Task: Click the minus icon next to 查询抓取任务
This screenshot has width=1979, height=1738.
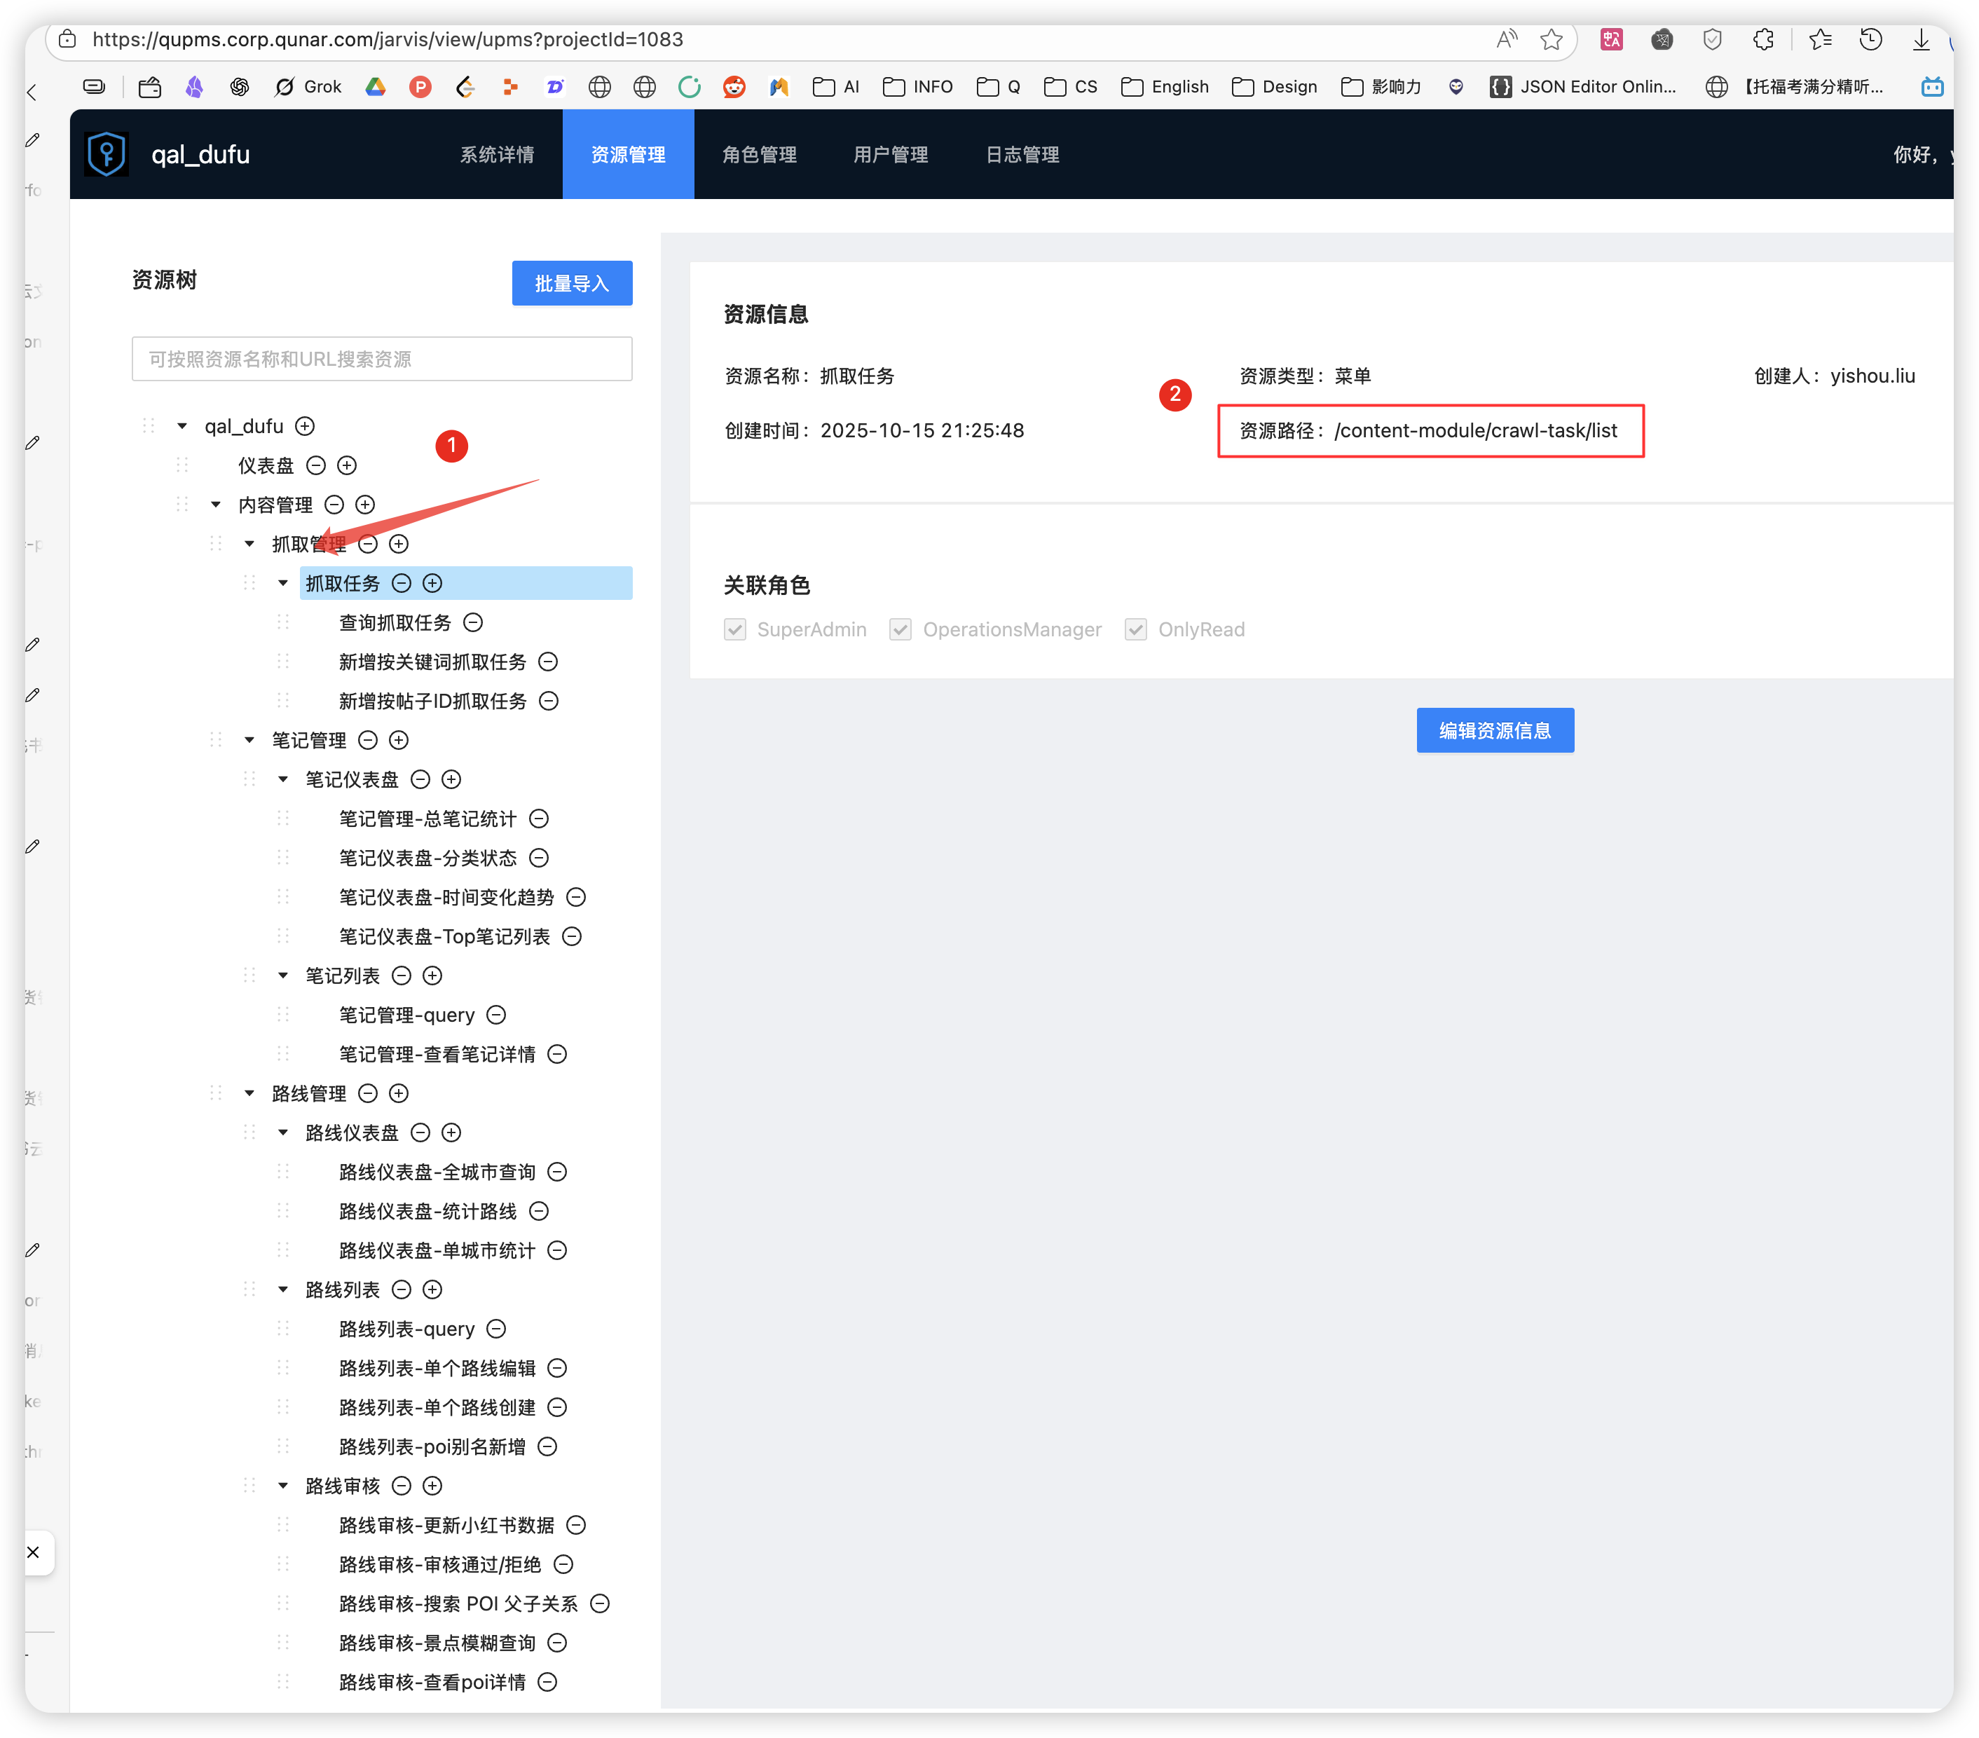Action: [474, 622]
